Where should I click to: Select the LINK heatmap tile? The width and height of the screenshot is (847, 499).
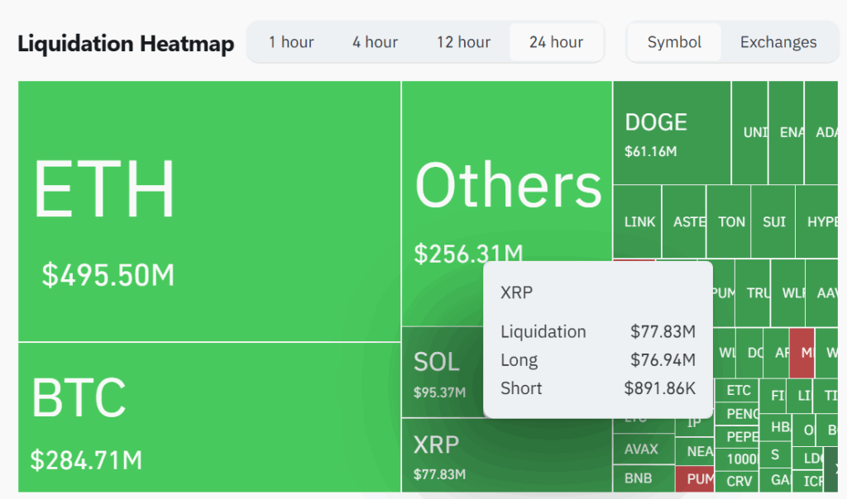pos(638,221)
